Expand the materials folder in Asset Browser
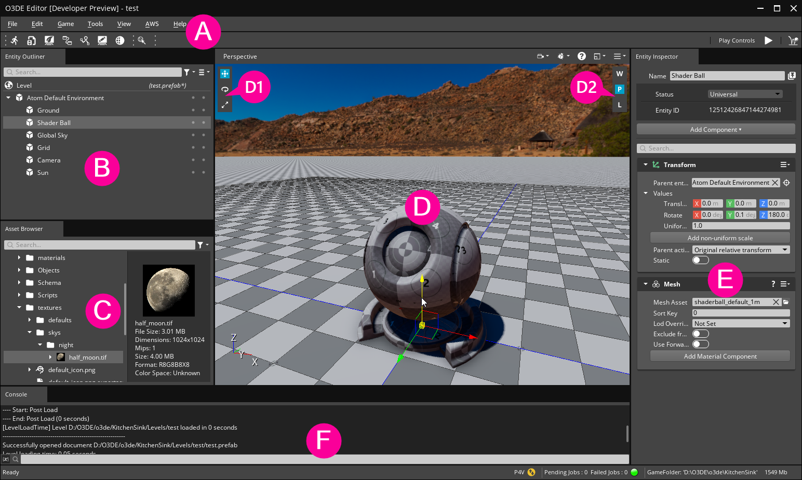This screenshot has height=480, width=802. [19, 257]
